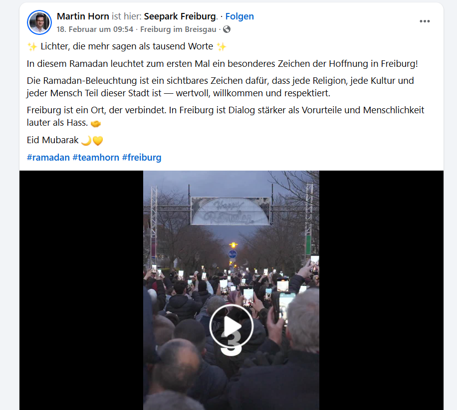Image resolution: width=457 pixels, height=410 pixels.
Task: Open the post options three-dot menu
Action: click(x=425, y=21)
